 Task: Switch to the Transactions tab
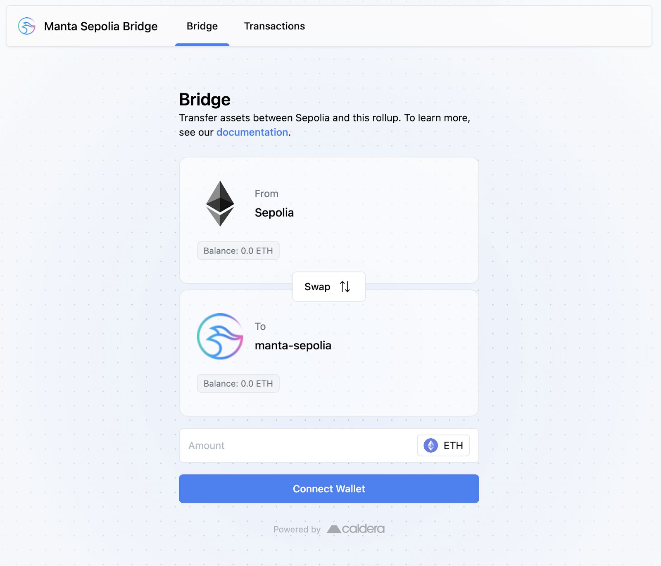click(274, 26)
